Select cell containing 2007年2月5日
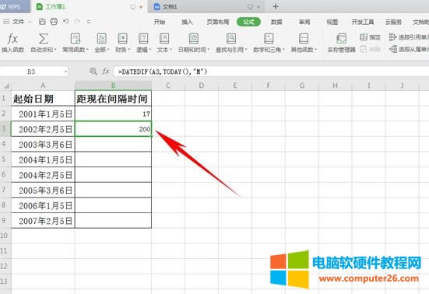429x294 pixels. pyautogui.click(x=43, y=221)
